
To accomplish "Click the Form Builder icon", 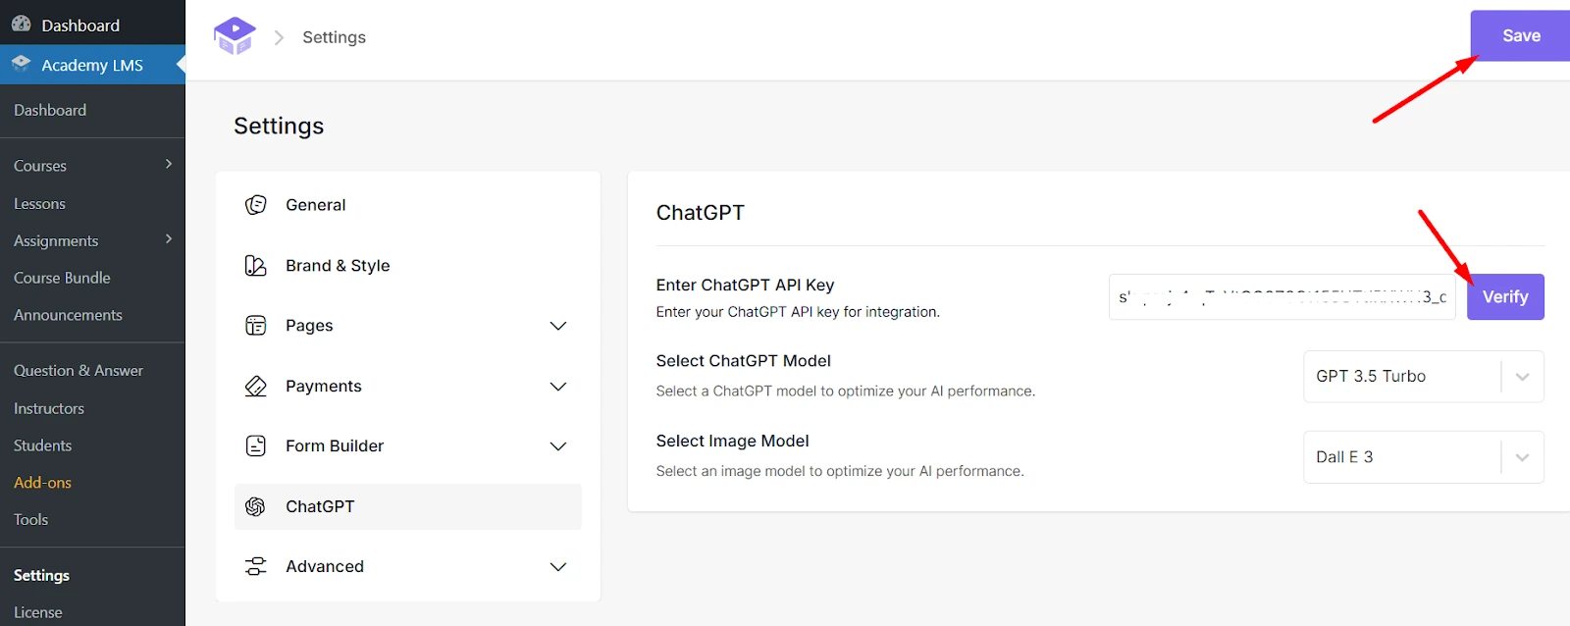I will click(x=256, y=446).
